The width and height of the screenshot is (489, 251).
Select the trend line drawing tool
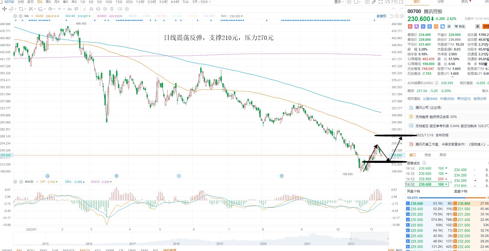point(11,9)
